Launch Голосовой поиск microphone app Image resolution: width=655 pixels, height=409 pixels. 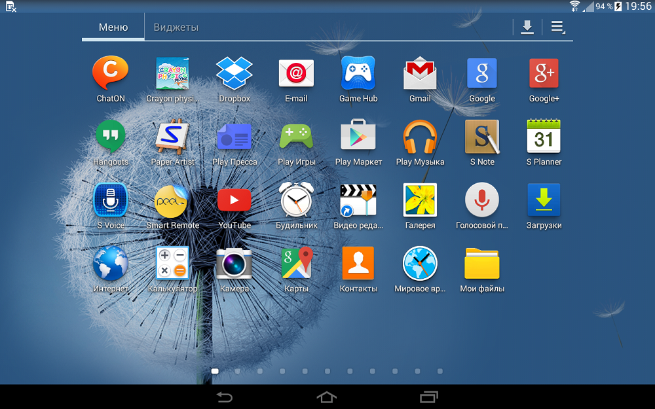pyautogui.click(x=481, y=200)
